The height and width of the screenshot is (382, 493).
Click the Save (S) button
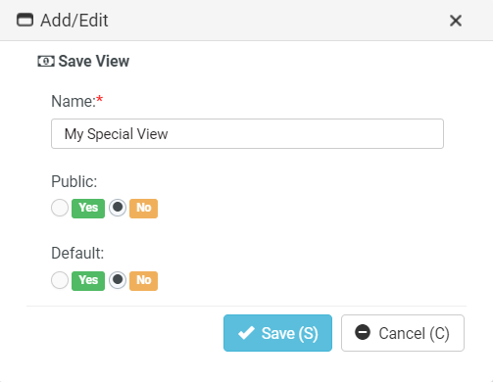tap(277, 333)
